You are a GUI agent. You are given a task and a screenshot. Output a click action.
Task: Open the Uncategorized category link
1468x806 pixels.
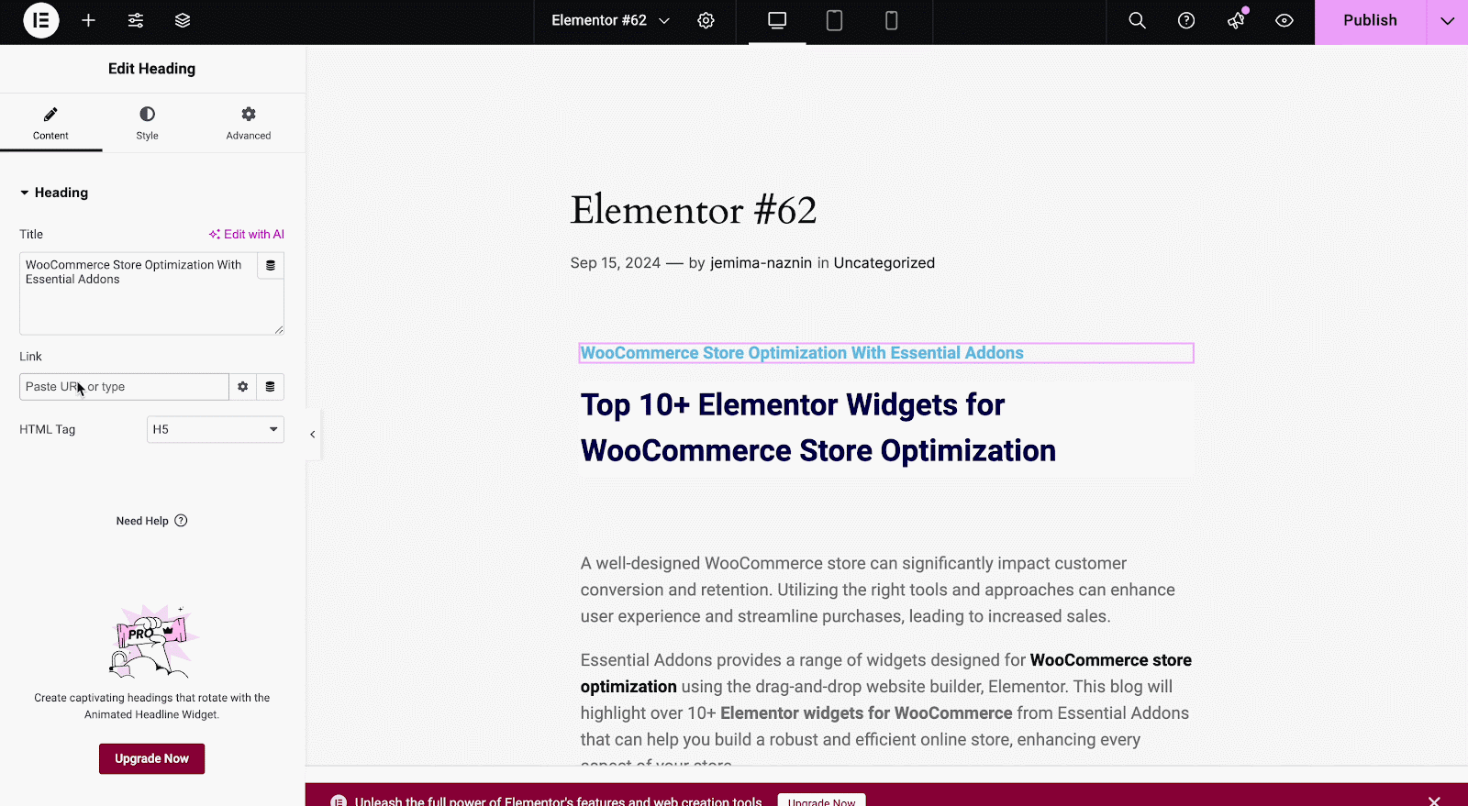click(x=884, y=263)
